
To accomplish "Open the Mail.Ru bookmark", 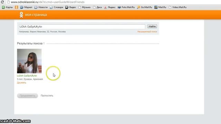I will click(160, 7).
